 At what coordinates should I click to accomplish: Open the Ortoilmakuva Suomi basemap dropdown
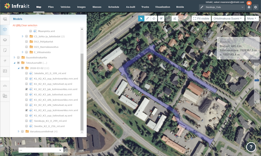coord(228,19)
